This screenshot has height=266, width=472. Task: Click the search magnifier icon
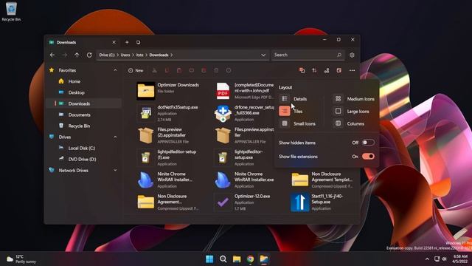339,55
